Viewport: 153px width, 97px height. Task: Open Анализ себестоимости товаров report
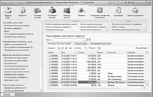pos(93,27)
